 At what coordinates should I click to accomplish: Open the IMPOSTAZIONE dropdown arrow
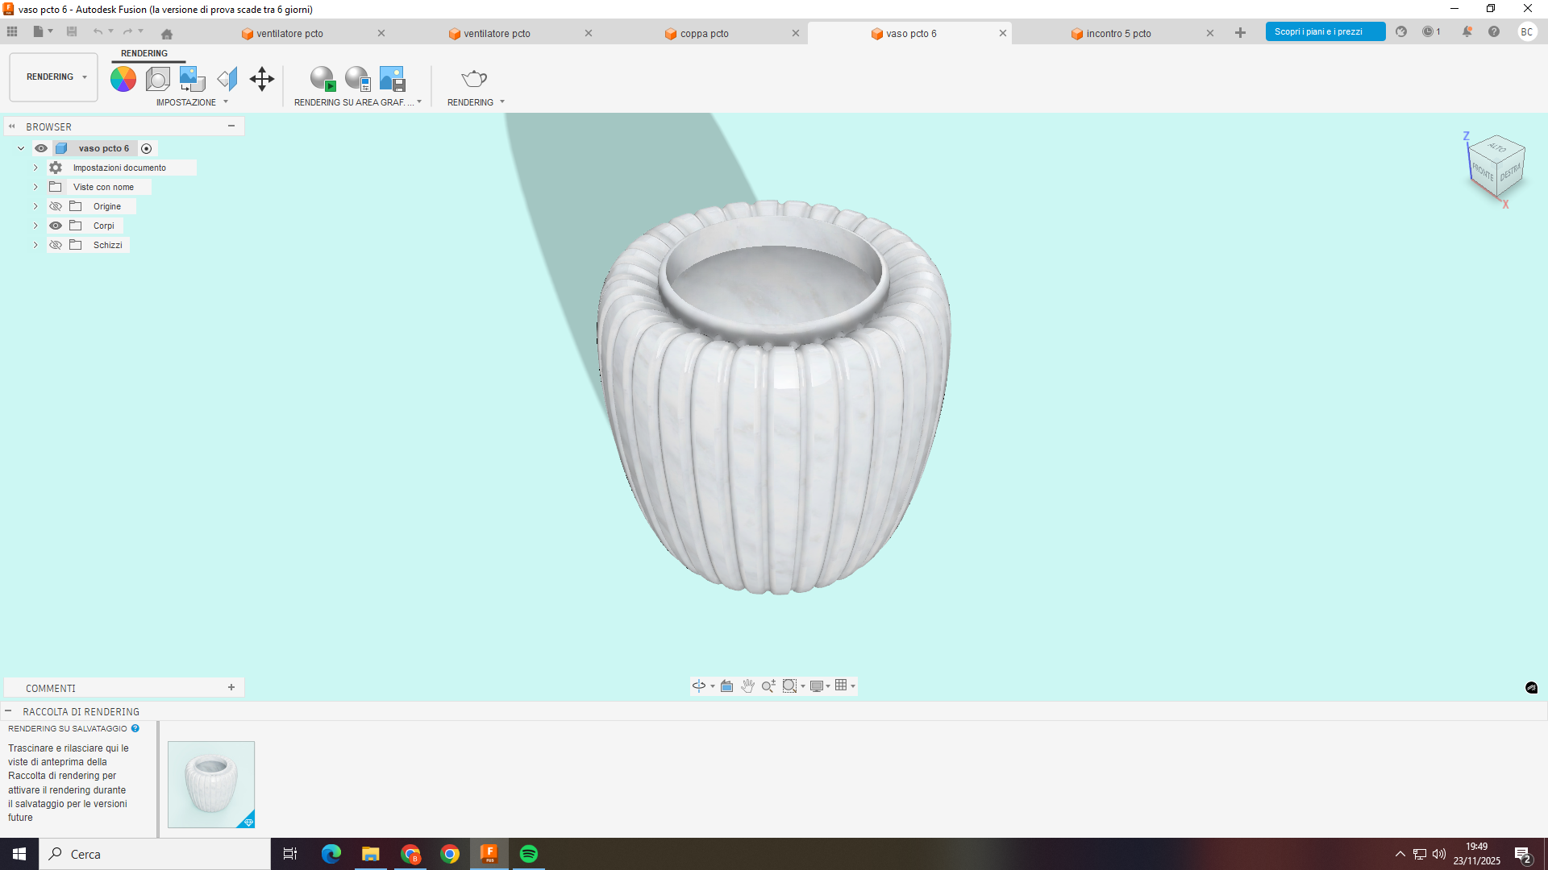tap(224, 102)
